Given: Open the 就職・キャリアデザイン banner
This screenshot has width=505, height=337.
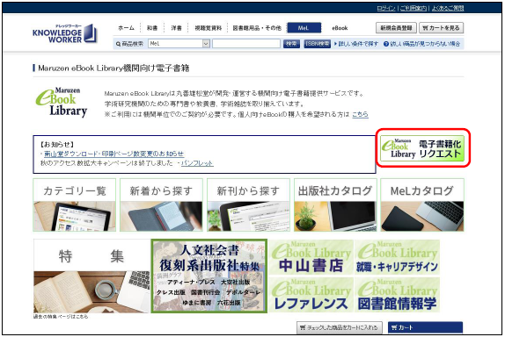Looking at the screenshot, I should 397,257.
